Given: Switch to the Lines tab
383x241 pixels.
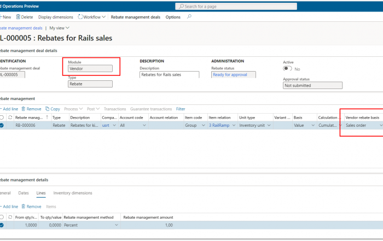Looking at the screenshot, I should pos(41,193).
